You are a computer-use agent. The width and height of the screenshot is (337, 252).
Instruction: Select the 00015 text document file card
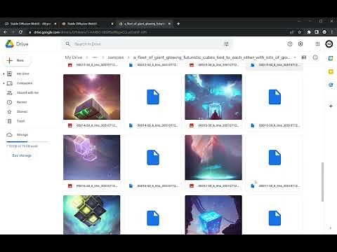(x=275, y=101)
